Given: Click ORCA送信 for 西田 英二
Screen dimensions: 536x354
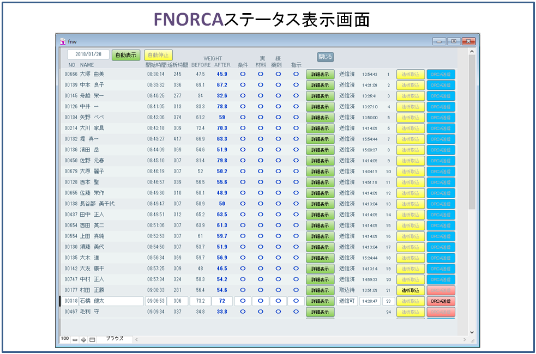Looking at the screenshot, I should [x=441, y=225].
